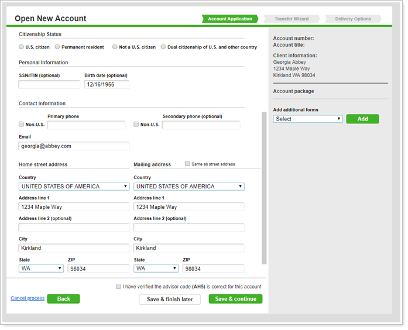Choose Permanent resident citizenship option
The height and width of the screenshot is (330, 408).
click(57, 47)
